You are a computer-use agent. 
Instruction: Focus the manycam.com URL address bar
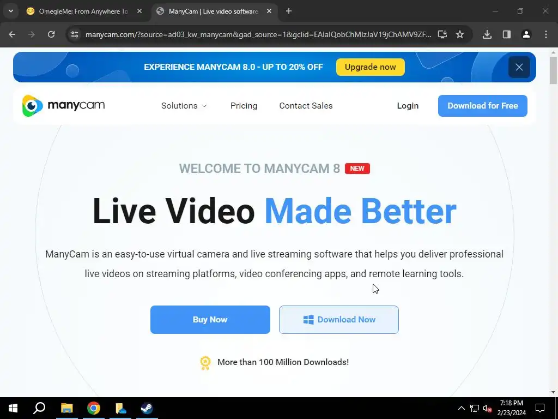[258, 34]
